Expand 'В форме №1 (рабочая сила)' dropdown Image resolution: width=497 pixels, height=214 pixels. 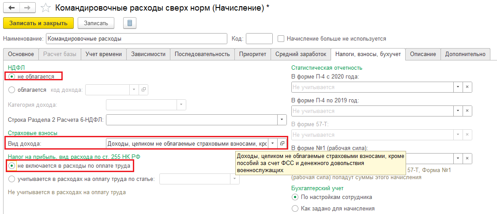(x=458, y=158)
